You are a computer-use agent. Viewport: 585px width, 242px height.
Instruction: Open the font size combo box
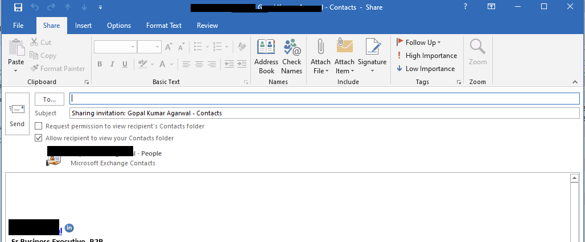pyautogui.click(x=149, y=47)
